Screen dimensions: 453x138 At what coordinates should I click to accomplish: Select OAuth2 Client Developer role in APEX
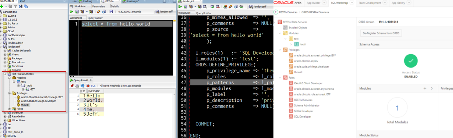pos(308,83)
